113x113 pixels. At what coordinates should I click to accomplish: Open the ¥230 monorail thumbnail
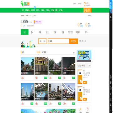coord(69,92)
